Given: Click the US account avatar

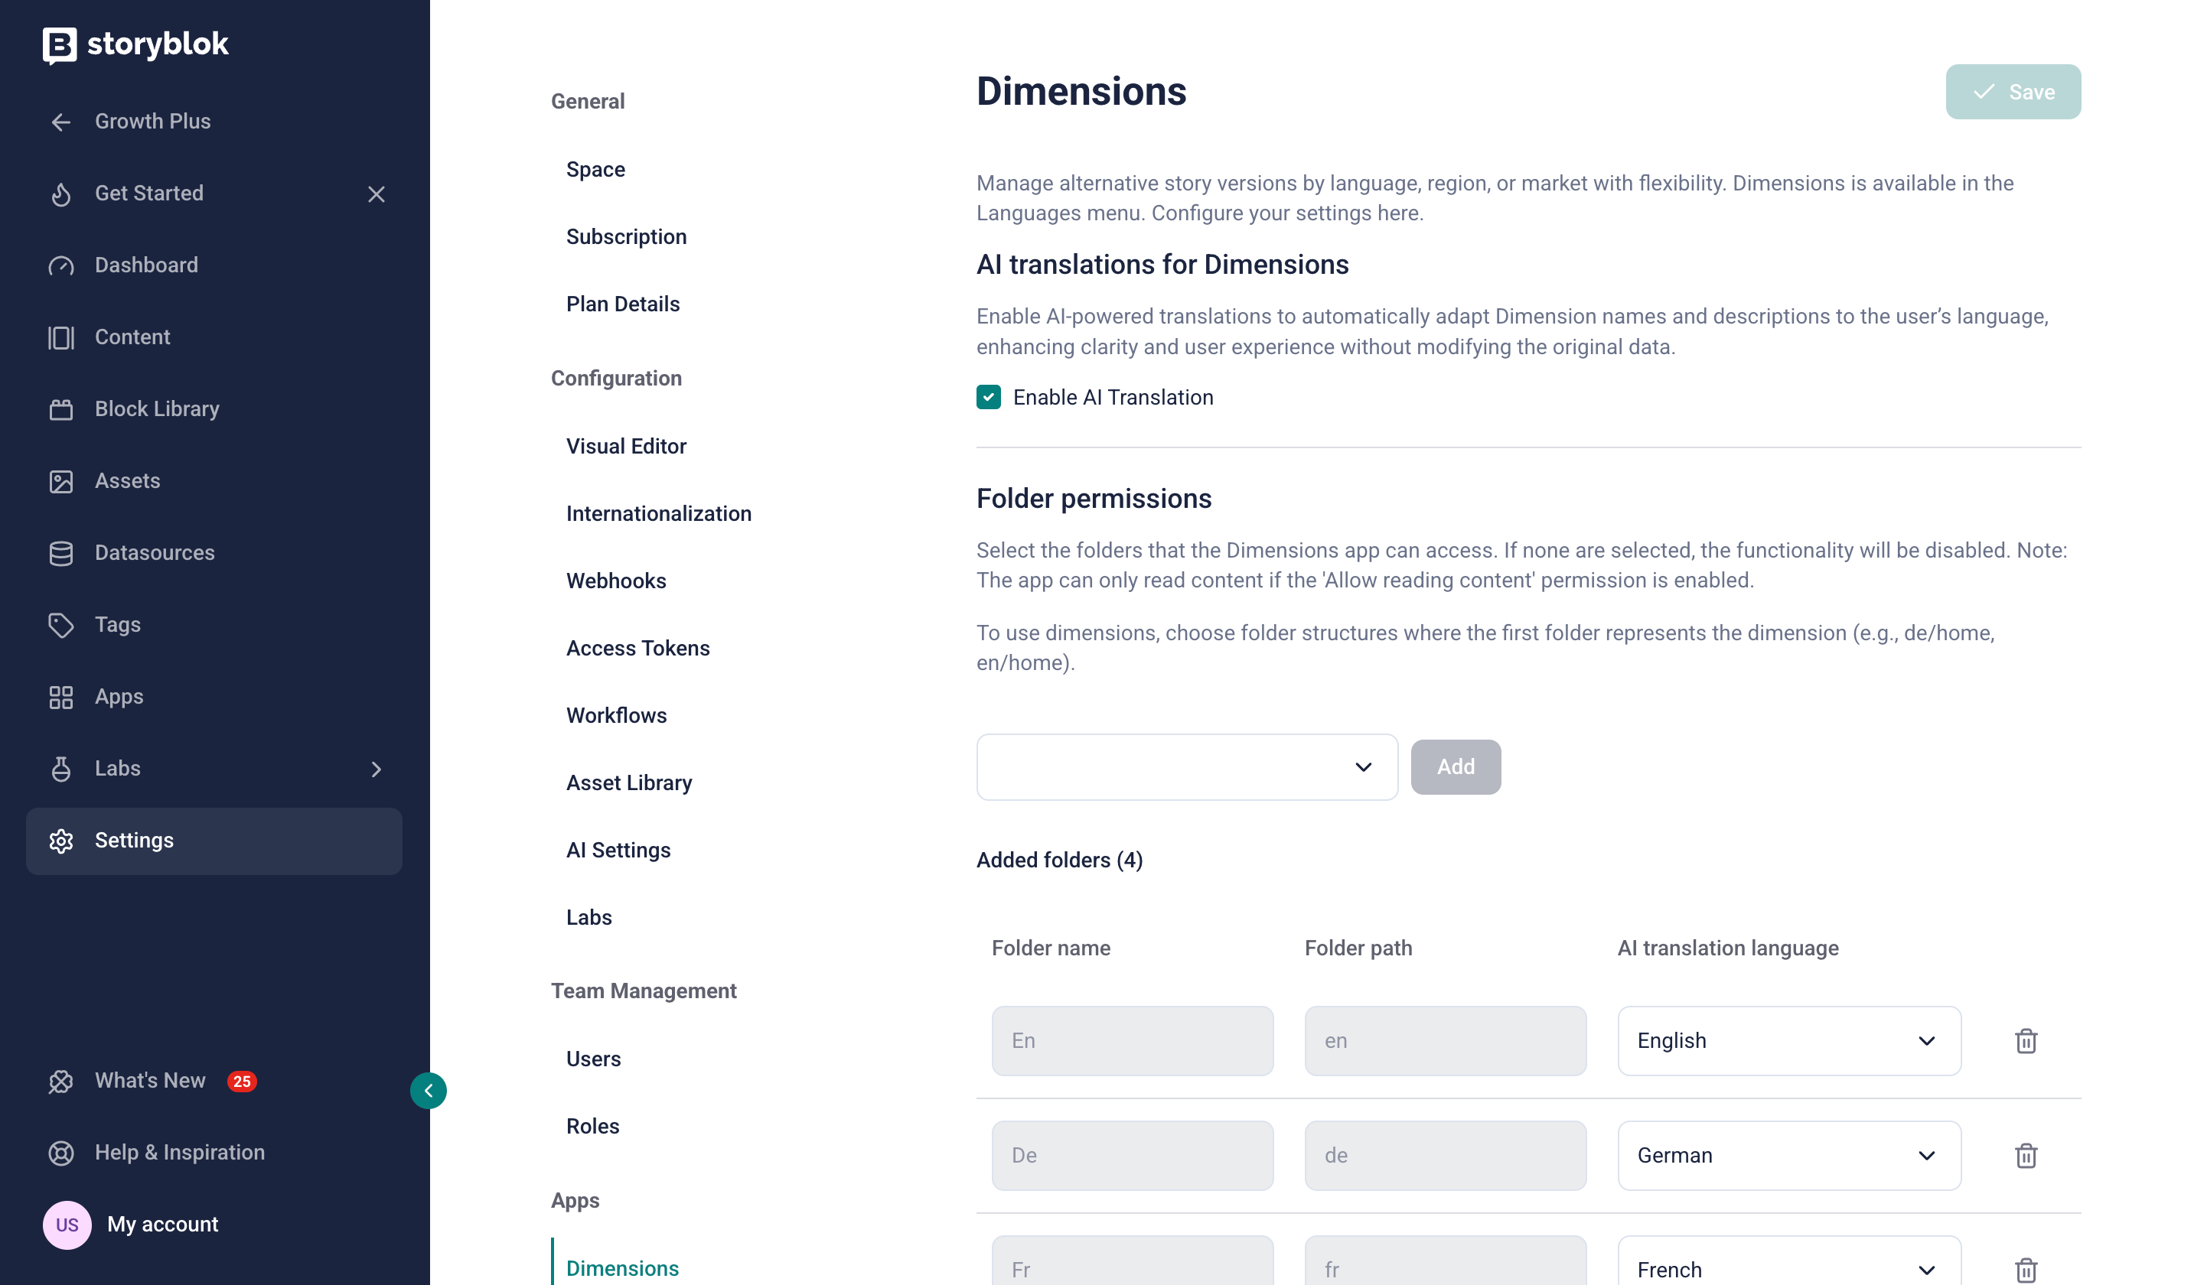Looking at the screenshot, I should (x=67, y=1225).
